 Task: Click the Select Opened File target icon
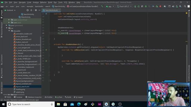pyautogui.click(x=27, y=10)
